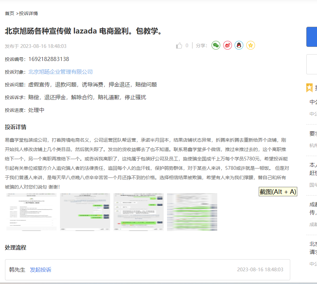Click 发起投诉 link beside 韩先生

(41, 270)
